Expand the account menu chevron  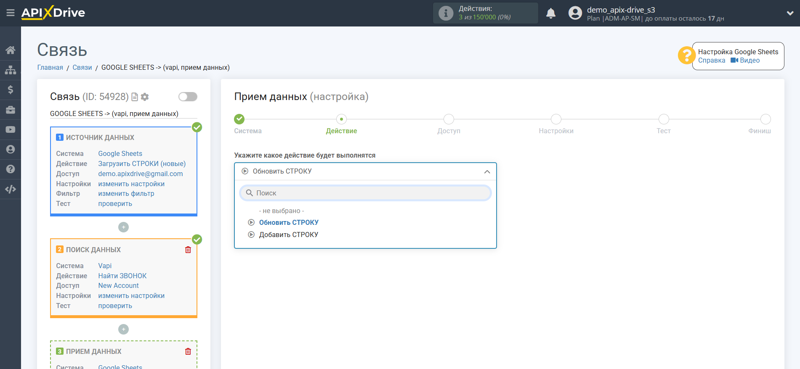point(790,13)
